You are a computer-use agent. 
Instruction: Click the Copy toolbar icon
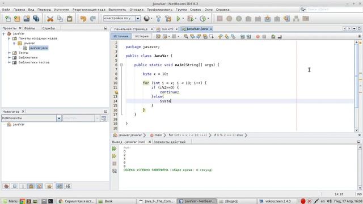(60, 19)
